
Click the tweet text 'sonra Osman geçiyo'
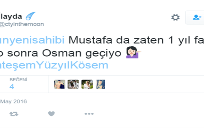pos(64,53)
